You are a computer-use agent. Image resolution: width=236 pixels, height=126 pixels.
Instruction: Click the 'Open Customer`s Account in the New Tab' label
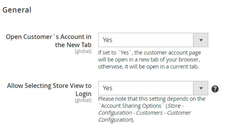pos(49,40)
